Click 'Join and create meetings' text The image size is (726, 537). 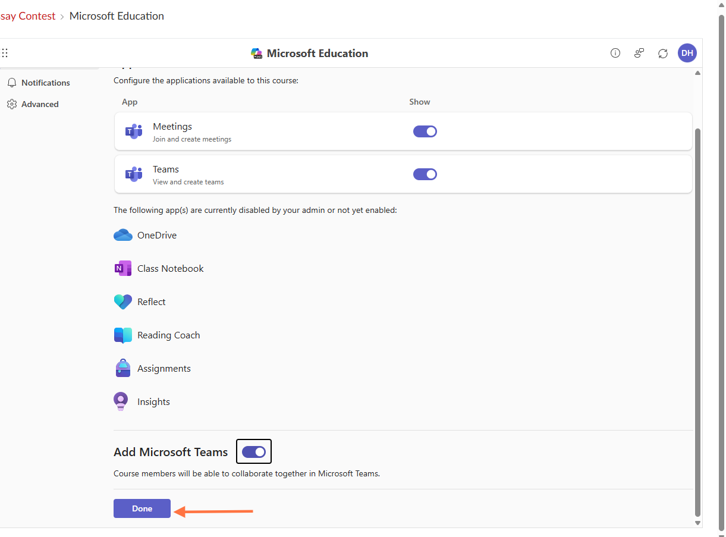click(x=192, y=139)
